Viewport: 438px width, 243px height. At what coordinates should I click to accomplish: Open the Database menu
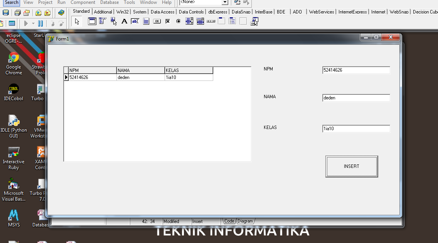pyautogui.click(x=109, y=2)
